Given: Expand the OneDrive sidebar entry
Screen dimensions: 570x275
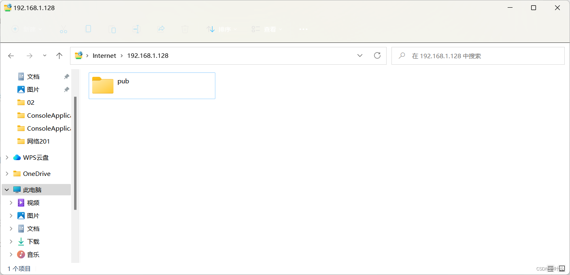Looking at the screenshot, I should pyautogui.click(x=7, y=173).
